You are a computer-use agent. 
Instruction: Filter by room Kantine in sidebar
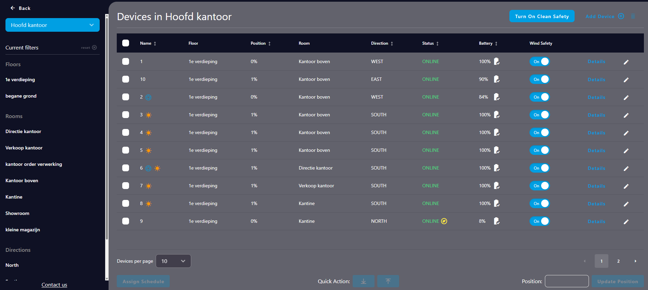point(14,197)
